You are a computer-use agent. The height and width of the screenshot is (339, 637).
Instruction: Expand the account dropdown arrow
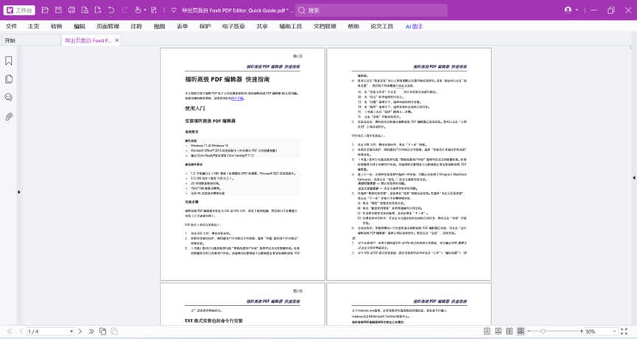pyautogui.click(x=577, y=10)
